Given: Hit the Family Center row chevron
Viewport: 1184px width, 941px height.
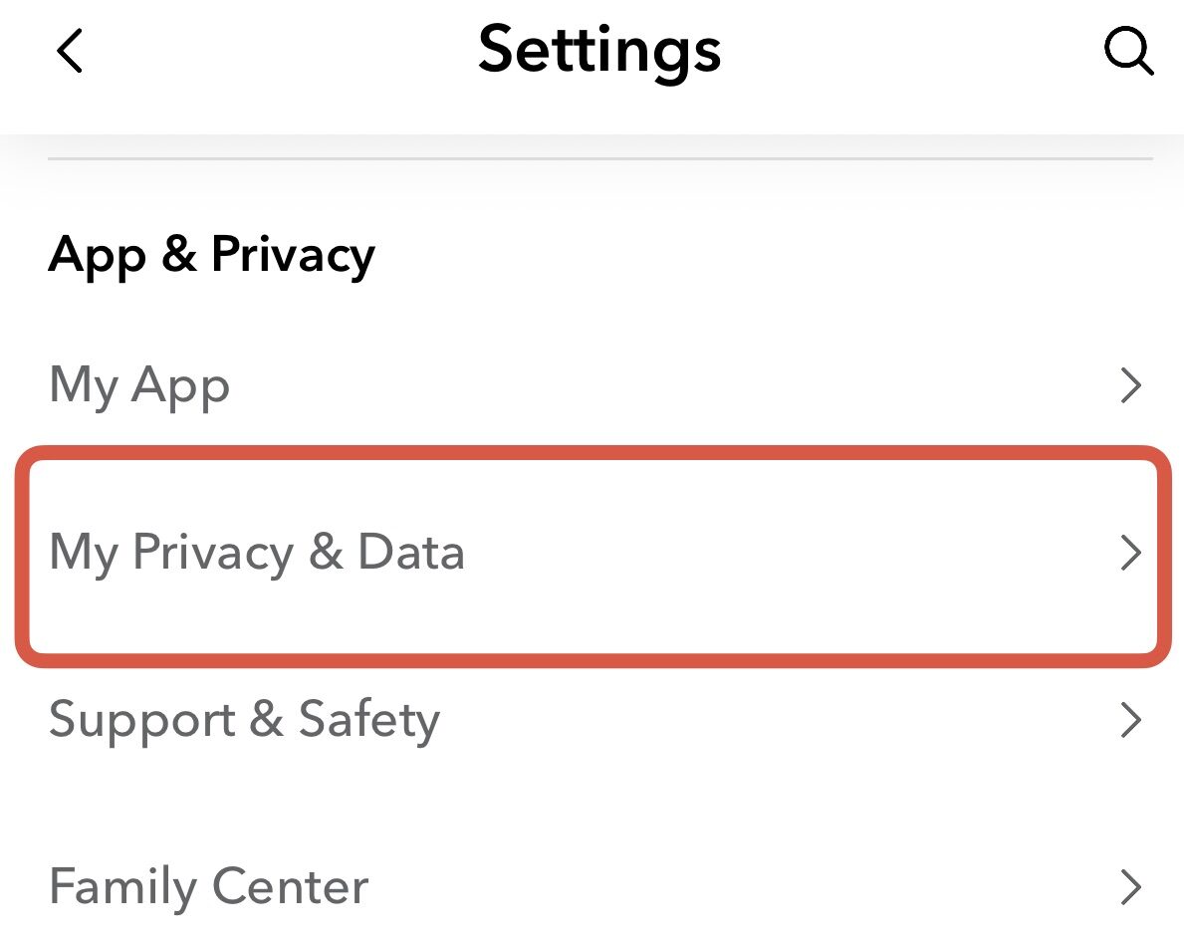Looking at the screenshot, I should point(1130,886).
